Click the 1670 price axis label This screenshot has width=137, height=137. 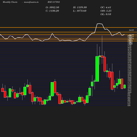click(129, 49)
